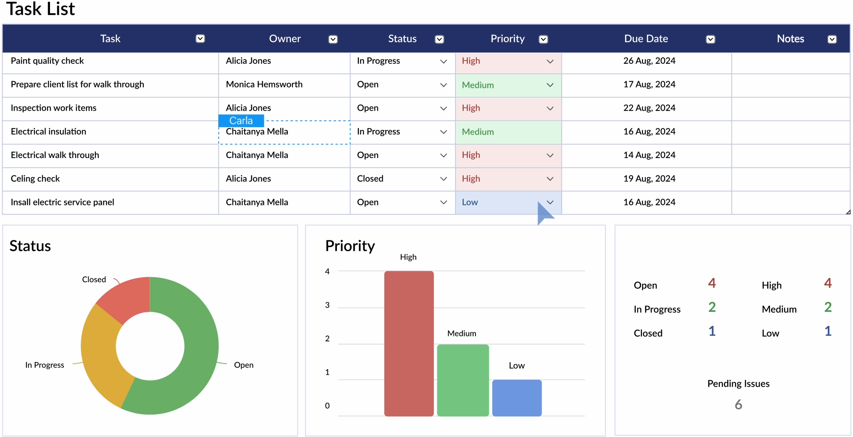Select the Notes column header
The width and height of the screenshot is (853, 437).
point(790,39)
